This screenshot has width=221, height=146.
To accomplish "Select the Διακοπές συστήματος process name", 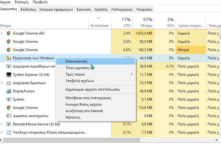I will 31,116.
